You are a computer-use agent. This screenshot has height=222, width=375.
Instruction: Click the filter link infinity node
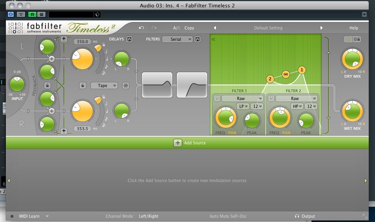click(286, 74)
